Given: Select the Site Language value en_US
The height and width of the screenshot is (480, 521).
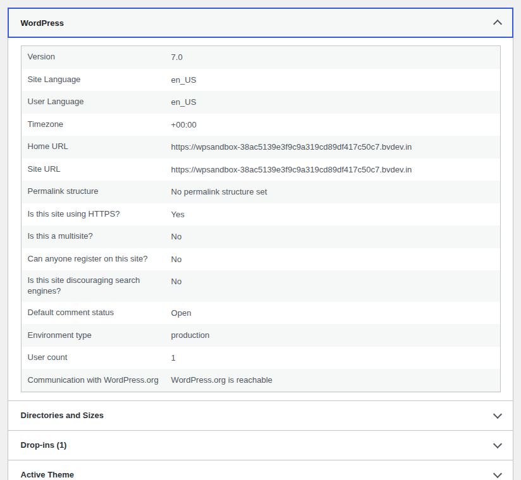Looking at the screenshot, I should tap(183, 80).
